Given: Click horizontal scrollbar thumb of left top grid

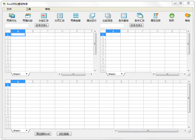Looking at the screenshot, I should click(x=73, y=74).
